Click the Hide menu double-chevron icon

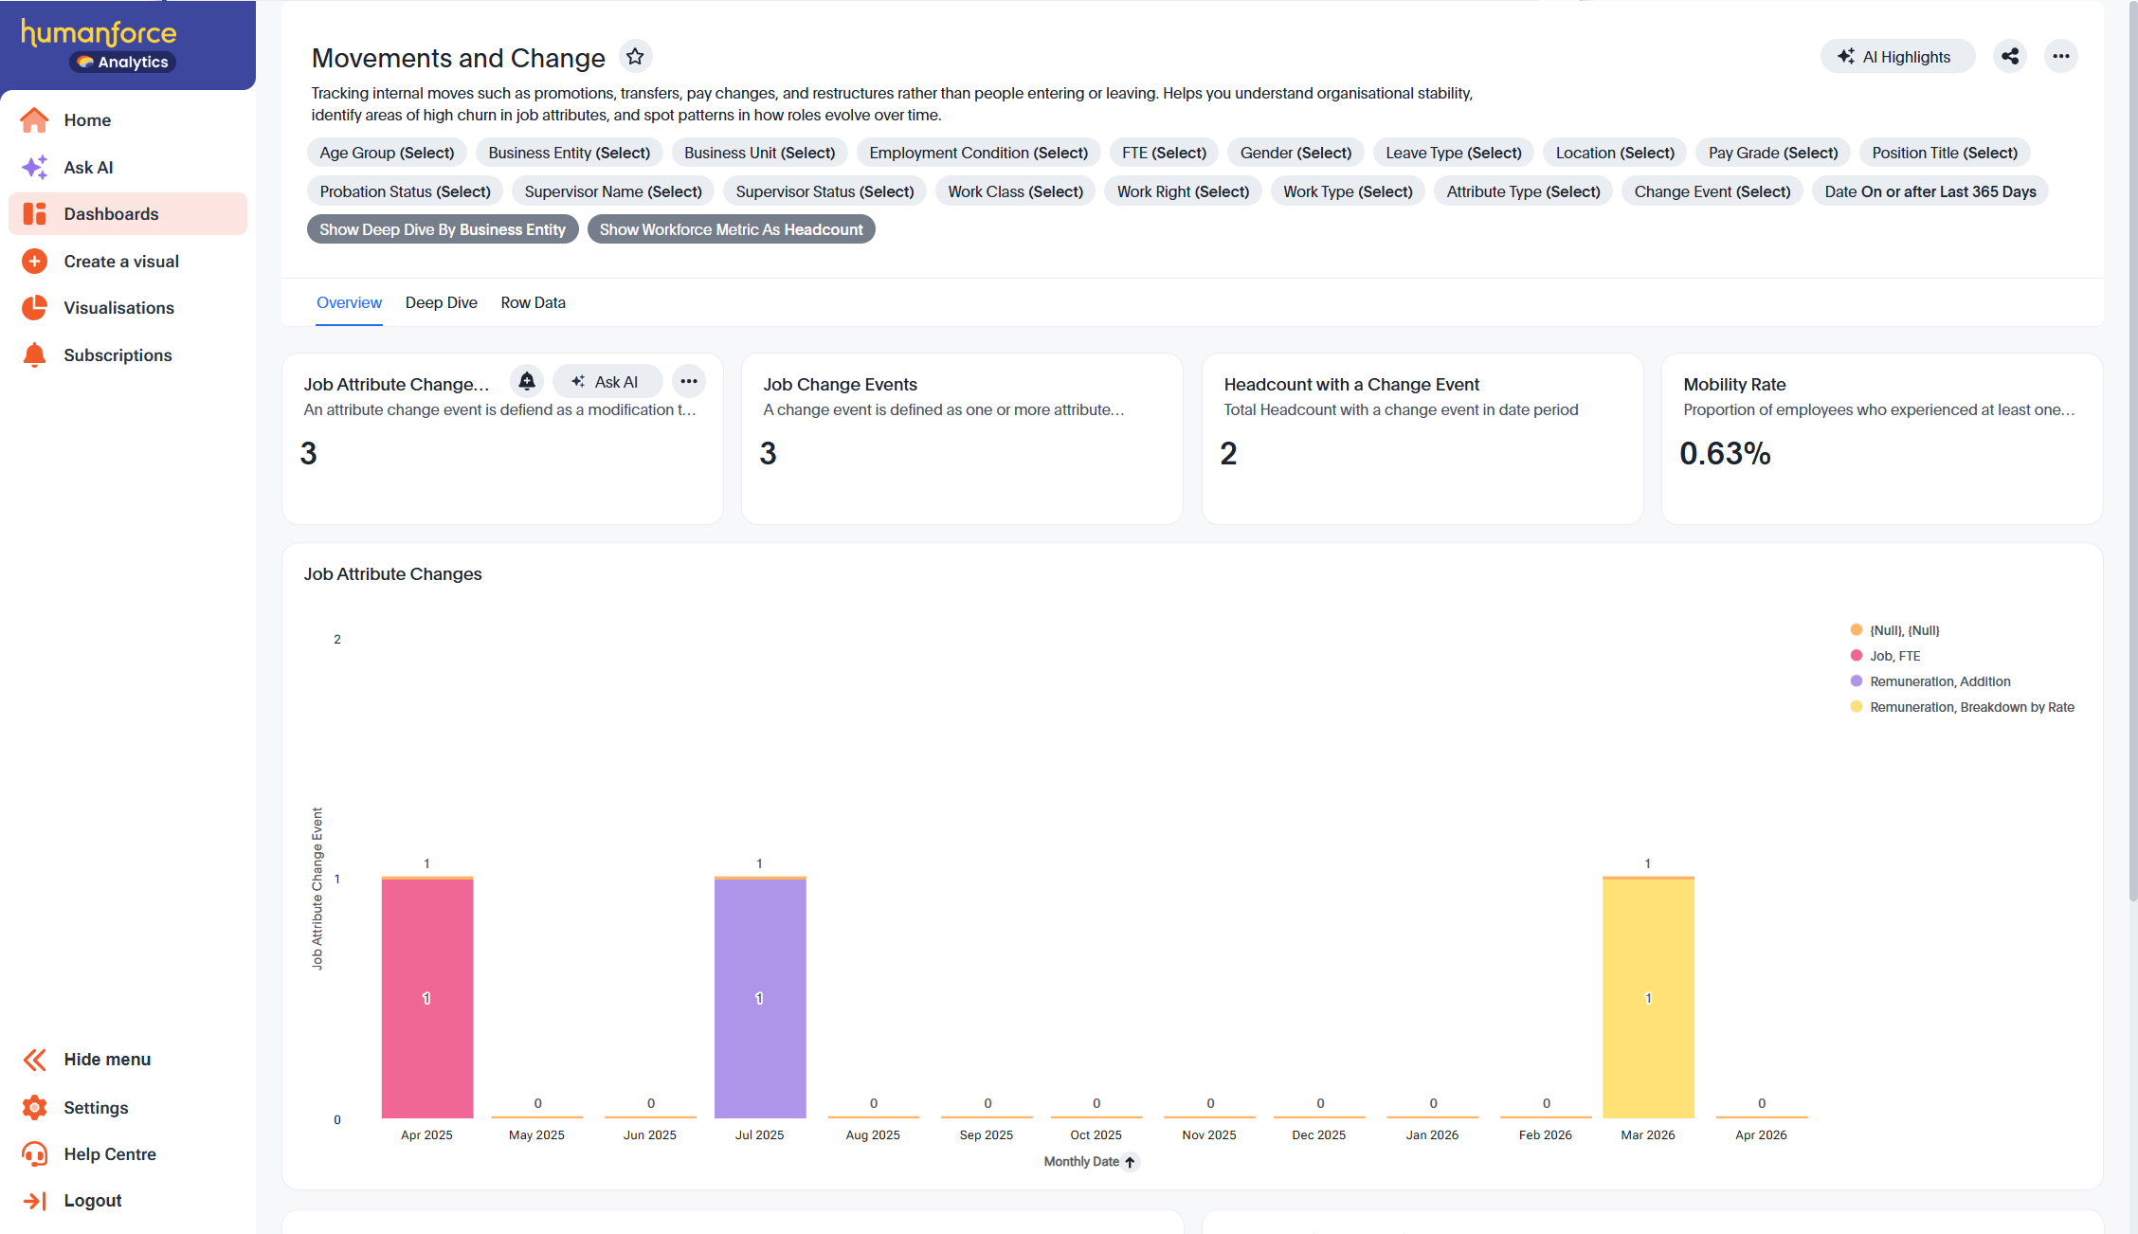pyautogui.click(x=34, y=1060)
